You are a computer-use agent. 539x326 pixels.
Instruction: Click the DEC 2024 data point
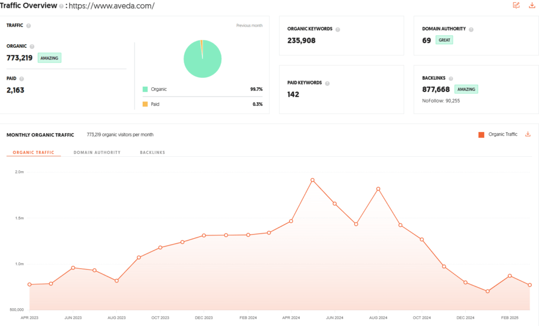tap(465, 282)
